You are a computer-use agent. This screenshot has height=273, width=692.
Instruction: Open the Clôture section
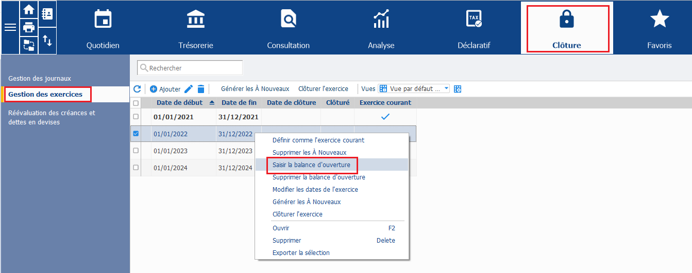(x=566, y=28)
